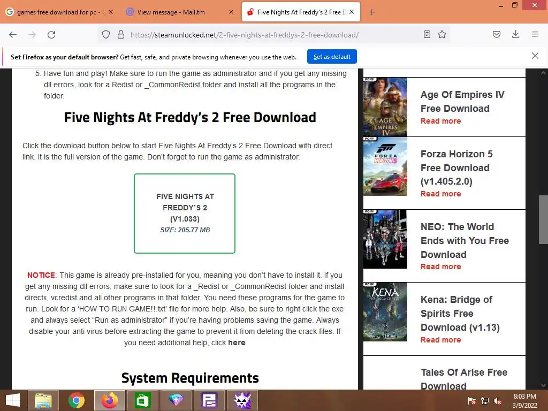Open the Firefox downloads panel
Image resolution: width=548 pixels, height=411 pixels.
point(515,34)
